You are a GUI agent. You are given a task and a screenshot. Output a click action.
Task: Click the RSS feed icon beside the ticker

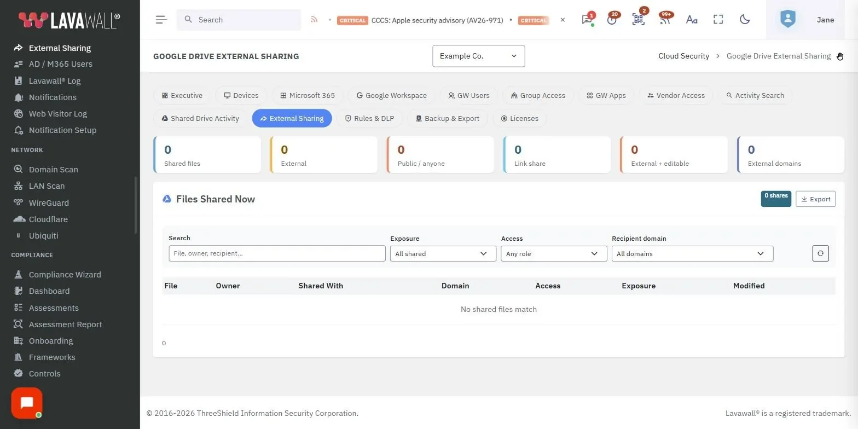[x=314, y=20]
